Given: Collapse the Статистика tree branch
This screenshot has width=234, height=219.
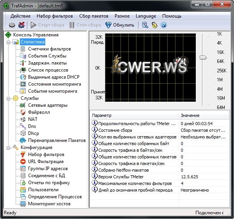Looking at the screenshot, I should click(x=9, y=42).
